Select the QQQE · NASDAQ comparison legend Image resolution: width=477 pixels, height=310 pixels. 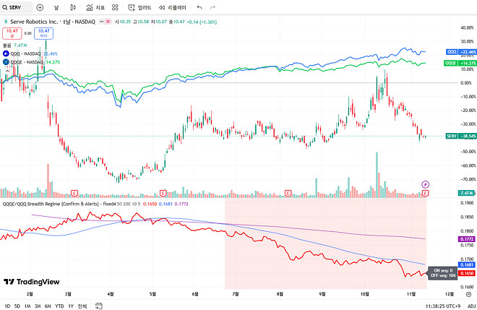coord(27,62)
